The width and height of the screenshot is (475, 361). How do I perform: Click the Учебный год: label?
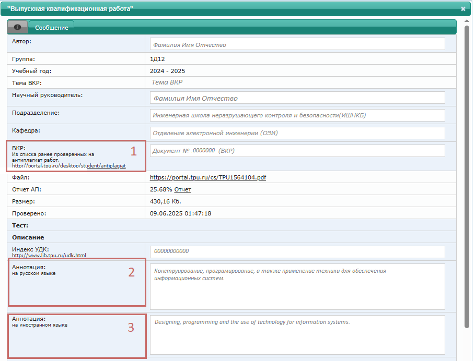coord(31,71)
